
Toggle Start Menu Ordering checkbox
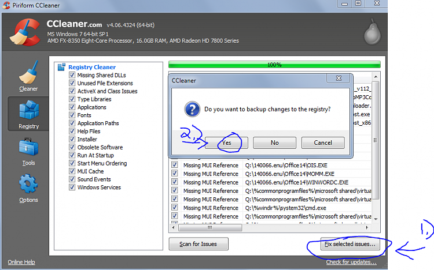click(x=72, y=163)
